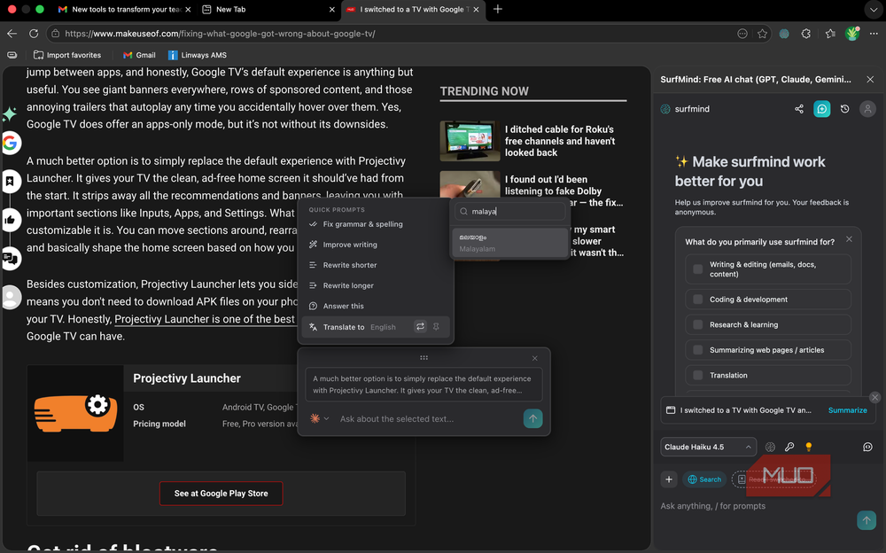This screenshot has height=553, width=886.
Task: Close the selected-text popup
Action: click(x=534, y=359)
